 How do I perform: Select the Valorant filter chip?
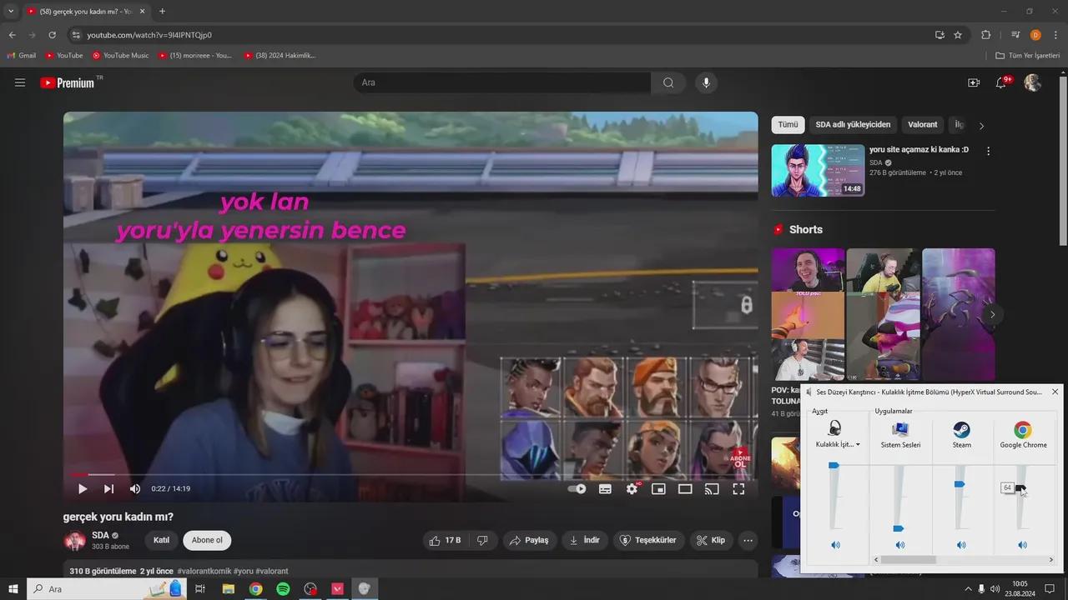pos(923,125)
